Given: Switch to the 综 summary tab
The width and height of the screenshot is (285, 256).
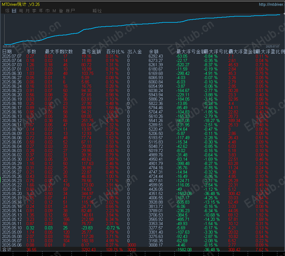Looking at the screenshot, I should [x=7, y=11].
